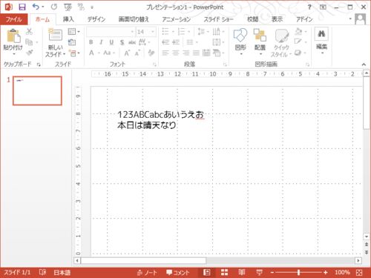371x278 pixels.
Task: Switch to the デザイン (Design) tab
Action: [x=96, y=19]
